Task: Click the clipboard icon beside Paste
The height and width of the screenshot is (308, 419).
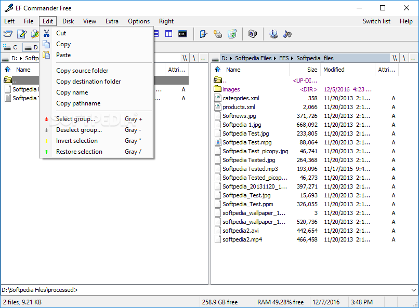Action: 46,55
